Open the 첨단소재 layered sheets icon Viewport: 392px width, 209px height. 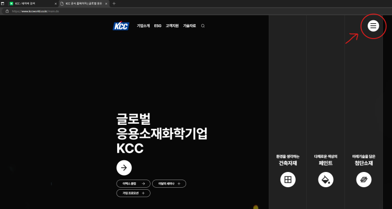pos(364,180)
